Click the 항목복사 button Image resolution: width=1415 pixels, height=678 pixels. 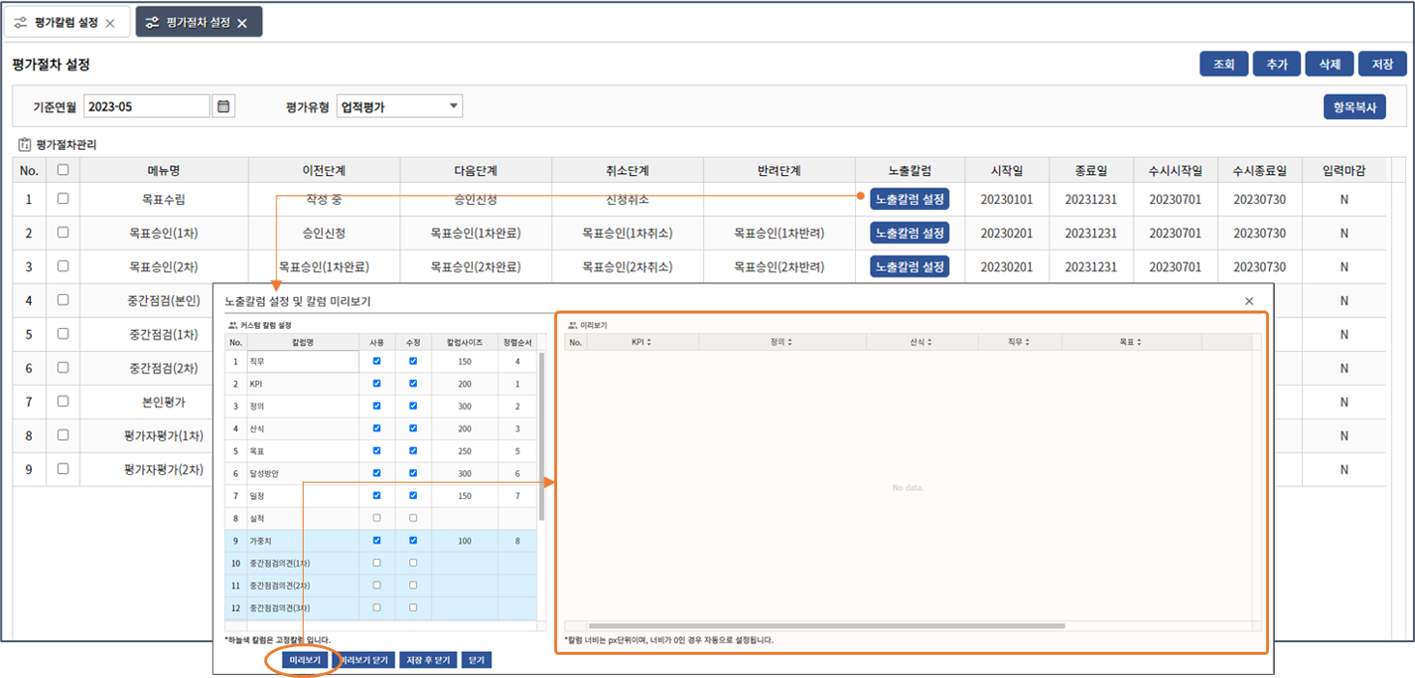pyautogui.click(x=1354, y=106)
